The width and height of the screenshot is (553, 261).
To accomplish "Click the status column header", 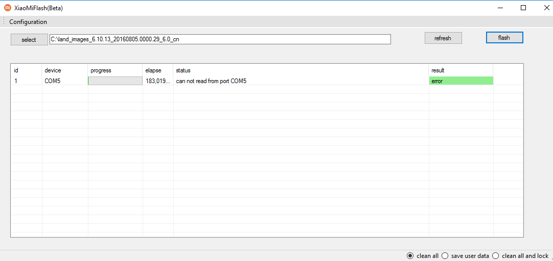I will tap(301, 70).
